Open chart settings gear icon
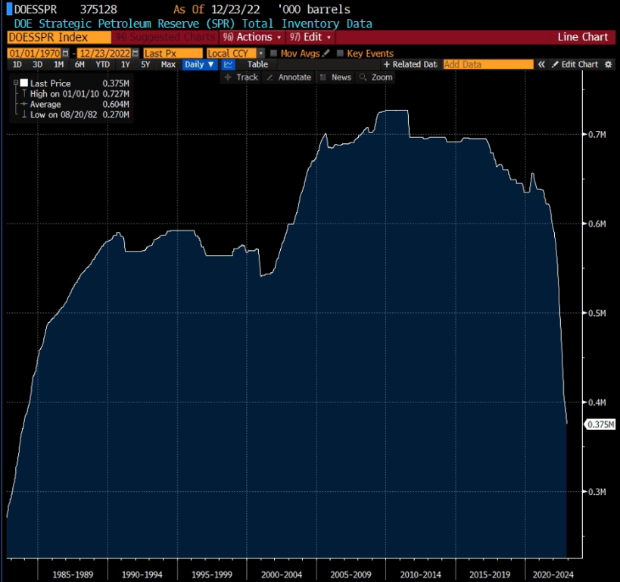The image size is (620, 582). [x=608, y=64]
